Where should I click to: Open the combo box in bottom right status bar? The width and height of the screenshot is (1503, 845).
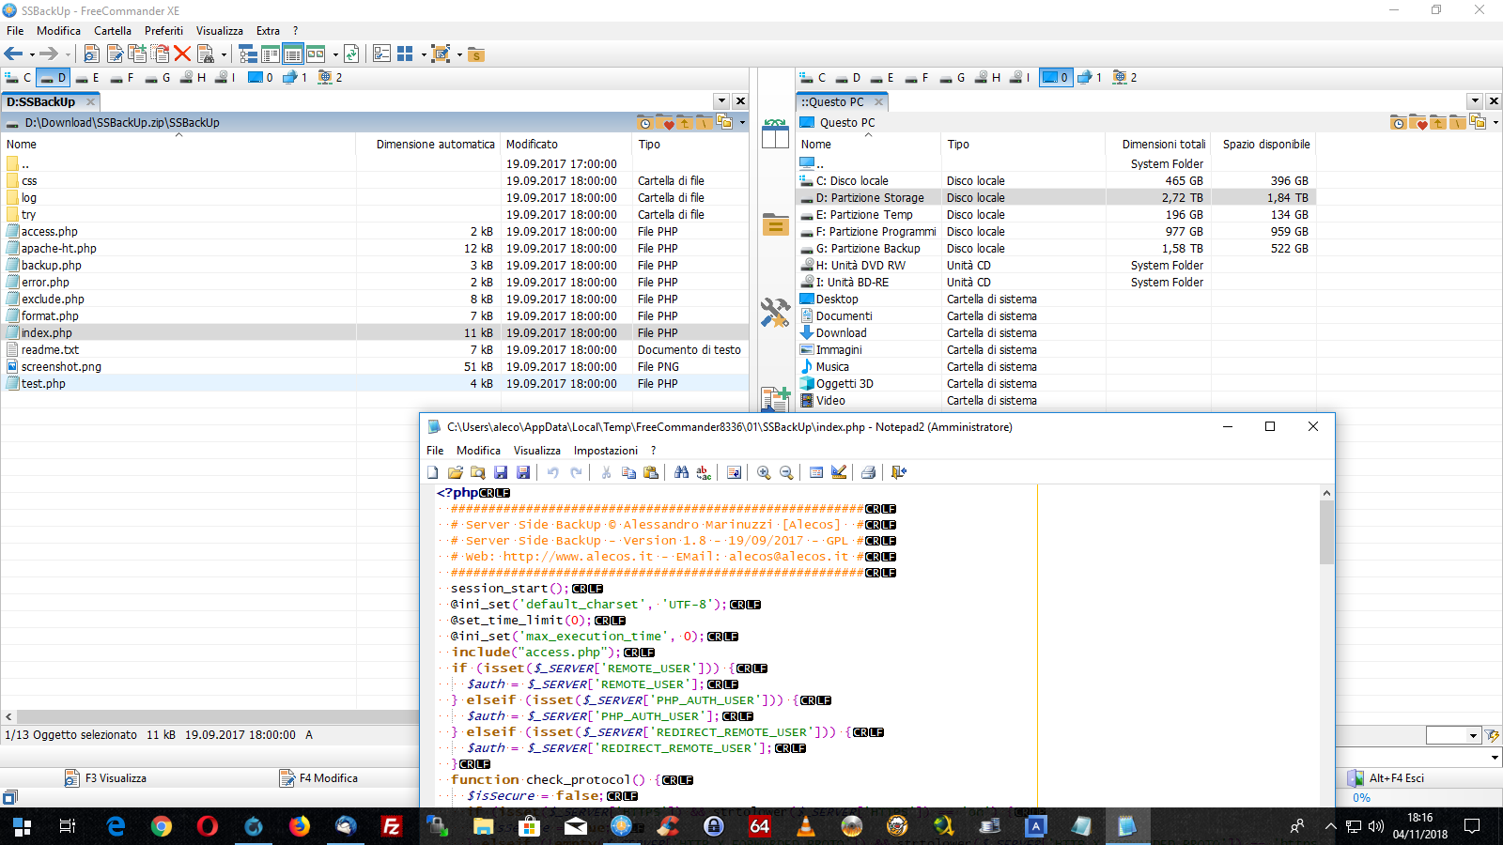pyautogui.click(x=1473, y=735)
